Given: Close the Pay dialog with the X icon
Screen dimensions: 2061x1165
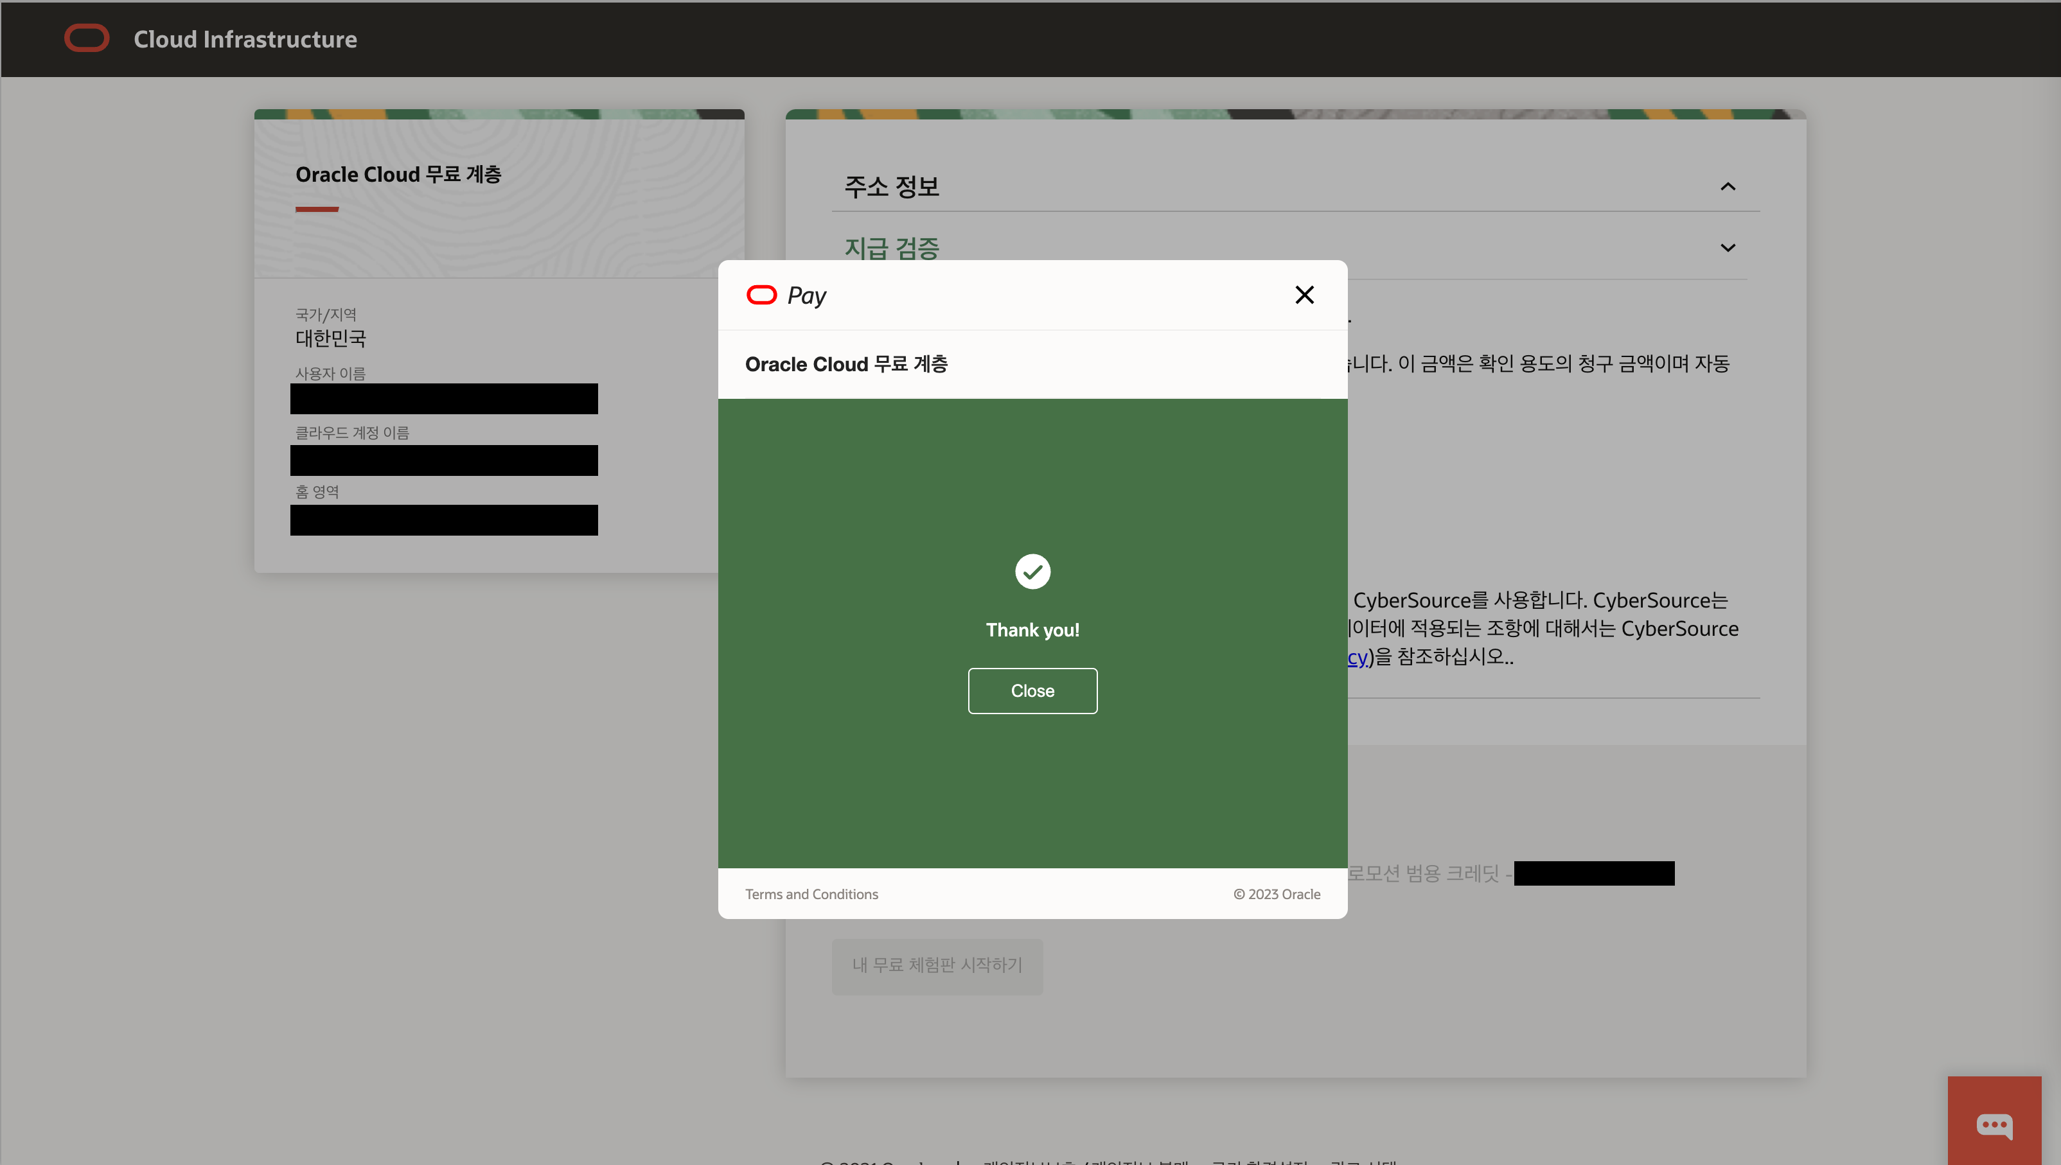Looking at the screenshot, I should (x=1304, y=295).
